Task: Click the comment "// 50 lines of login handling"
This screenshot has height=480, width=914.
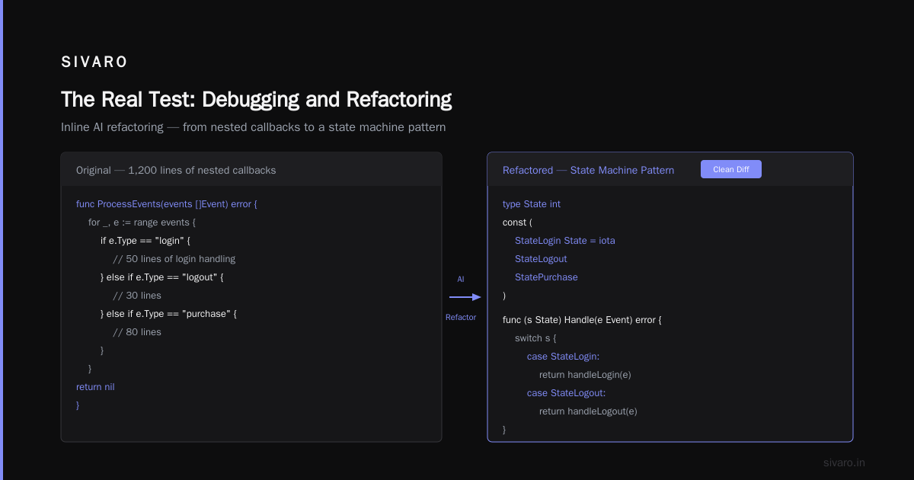Action: (174, 259)
